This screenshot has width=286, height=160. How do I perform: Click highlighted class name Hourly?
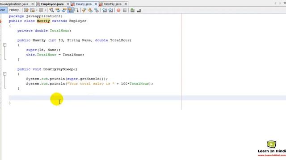pyautogui.click(x=43, y=21)
